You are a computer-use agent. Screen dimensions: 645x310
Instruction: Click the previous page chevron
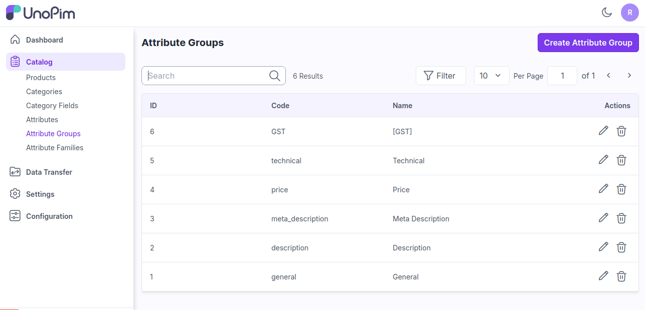tap(608, 75)
